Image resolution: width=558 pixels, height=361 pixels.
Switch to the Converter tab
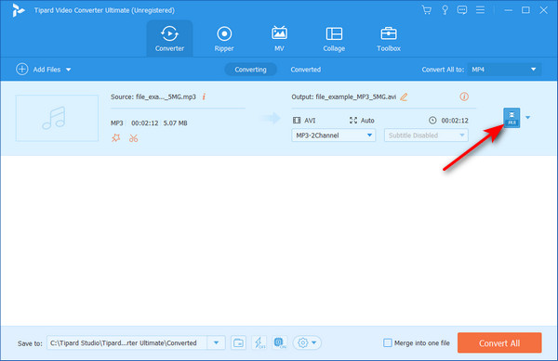tap(170, 38)
